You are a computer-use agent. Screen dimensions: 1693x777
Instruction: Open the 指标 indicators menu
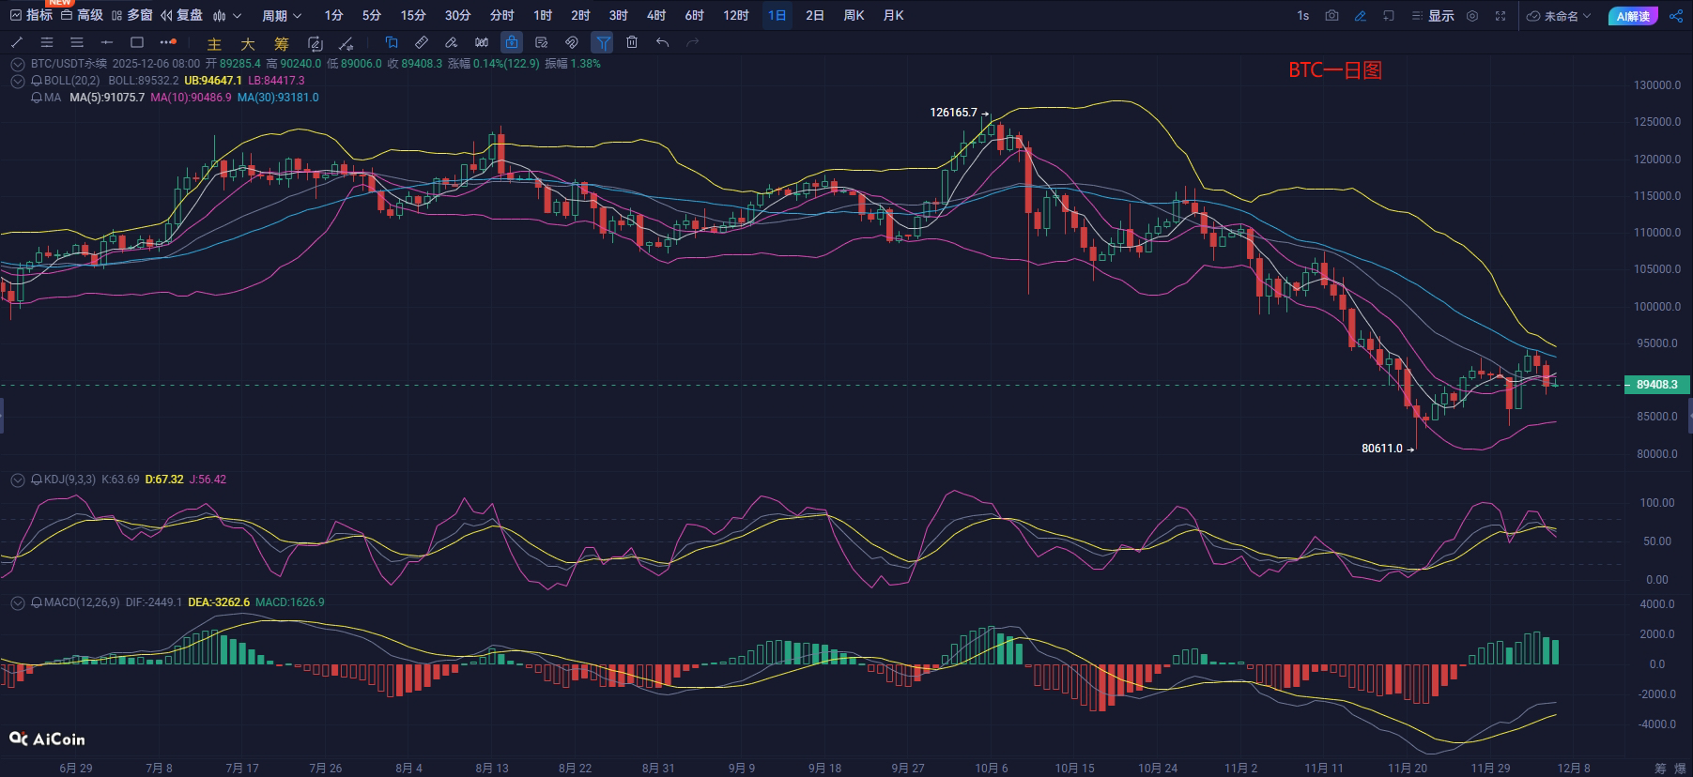pyautogui.click(x=31, y=16)
